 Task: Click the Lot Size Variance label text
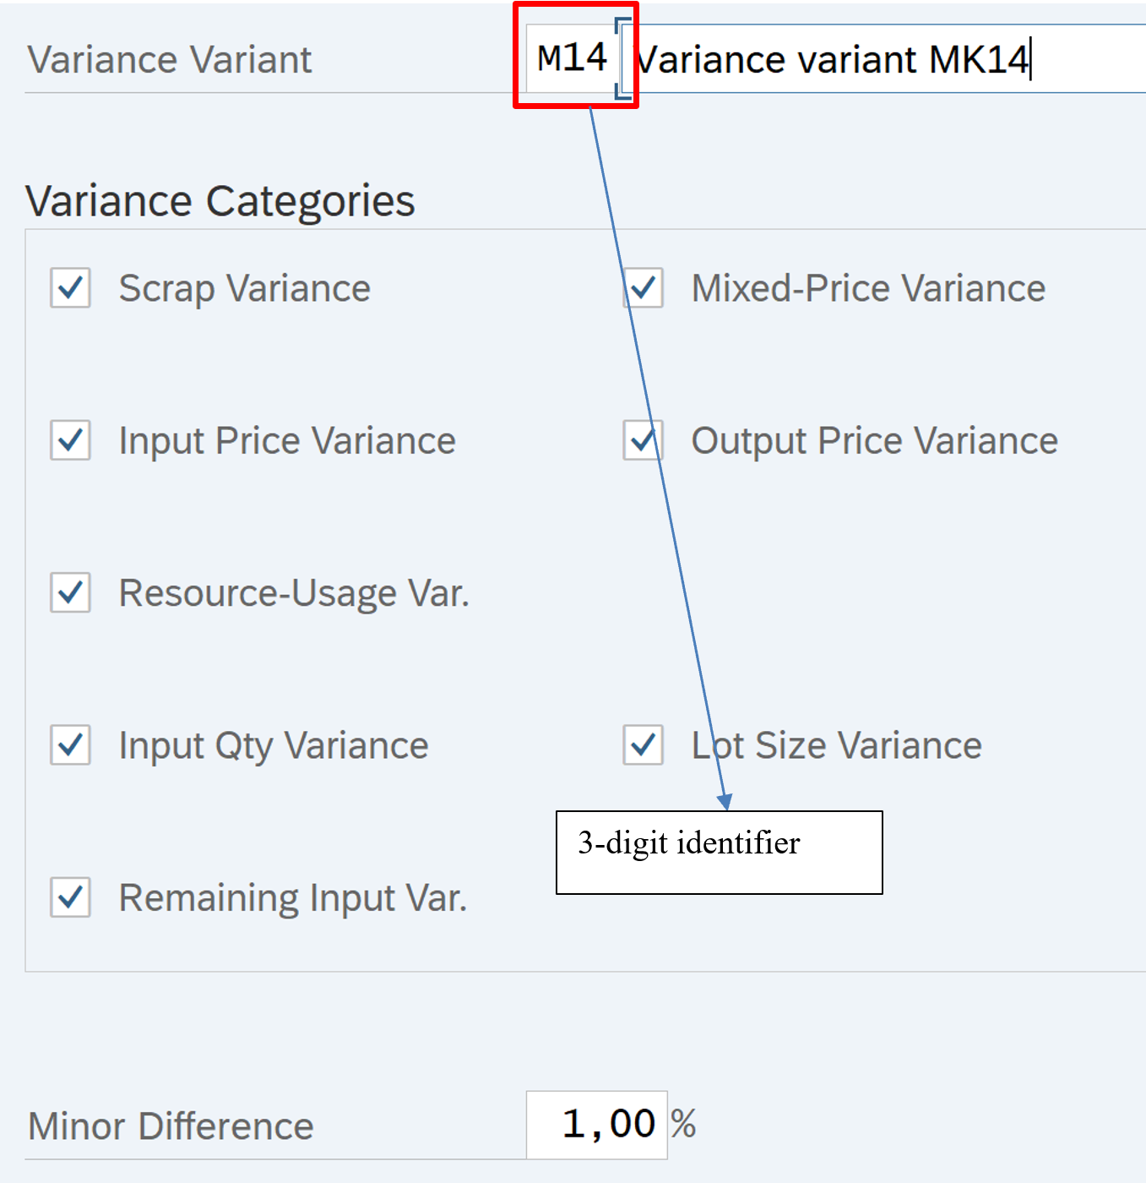pyautogui.click(x=836, y=745)
